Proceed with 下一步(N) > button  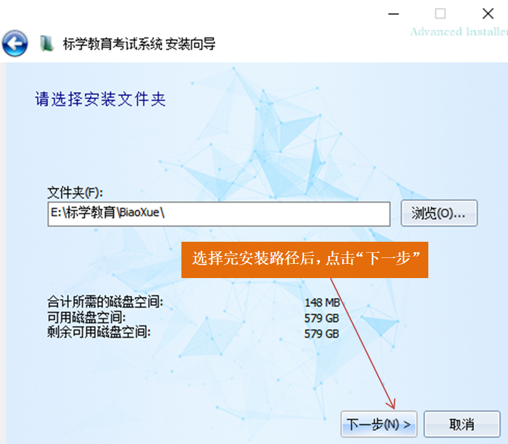point(378,424)
